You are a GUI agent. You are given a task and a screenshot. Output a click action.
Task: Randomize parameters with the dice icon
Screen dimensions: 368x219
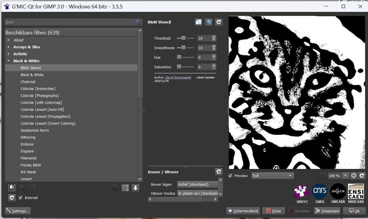(x=208, y=22)
